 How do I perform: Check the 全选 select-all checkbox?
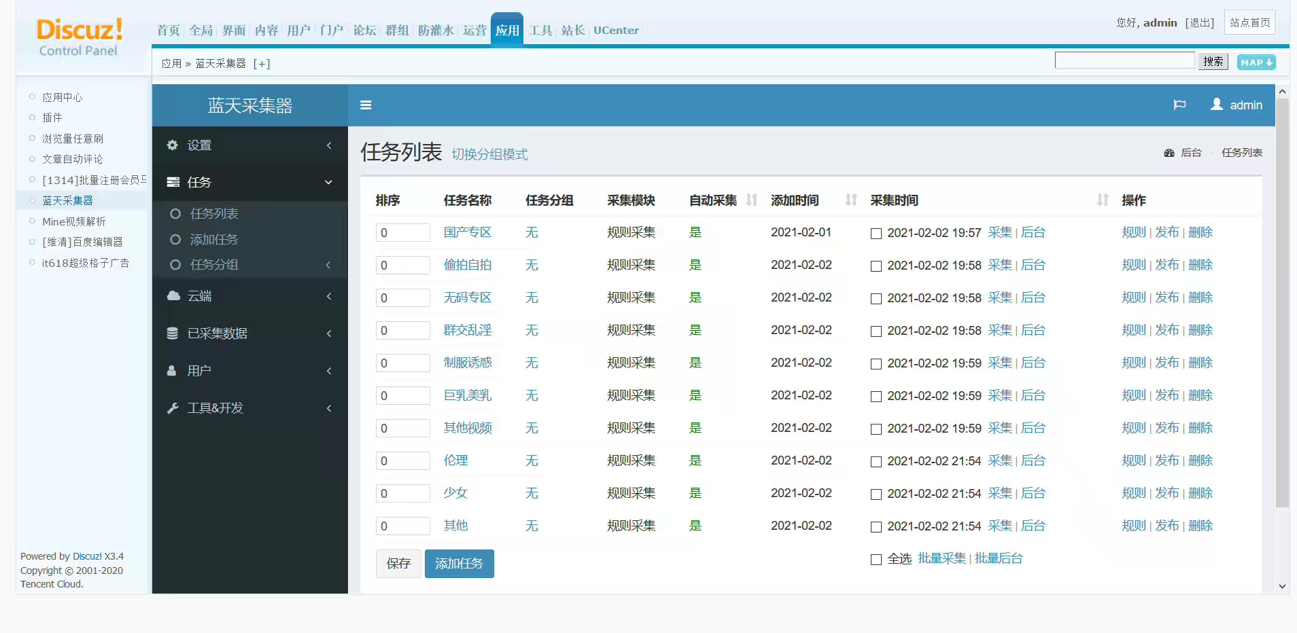(876, 560)
